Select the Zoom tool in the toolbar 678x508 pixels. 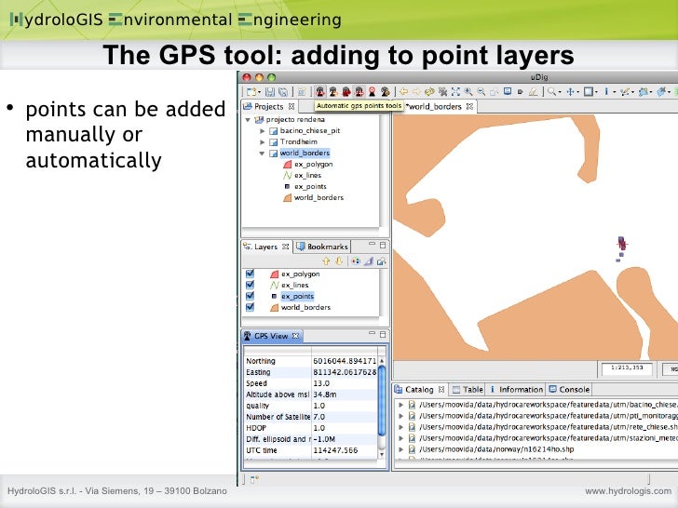pyautogui.click(x=553, y=92)
